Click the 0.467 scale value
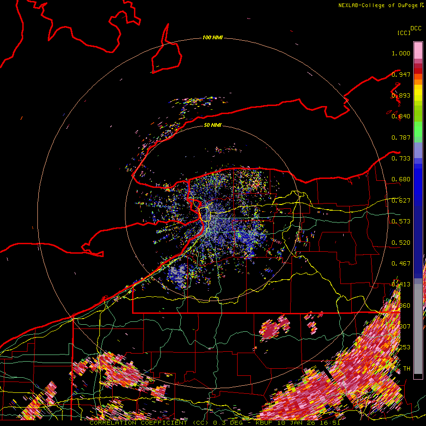The width and height of the screenshot is (426, 426). (401, 264)
